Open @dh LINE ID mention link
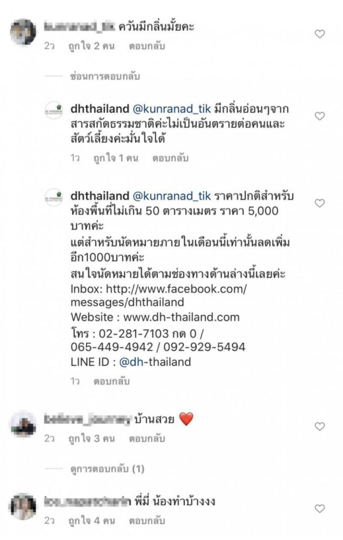343x540 pixels. (132, 362)
